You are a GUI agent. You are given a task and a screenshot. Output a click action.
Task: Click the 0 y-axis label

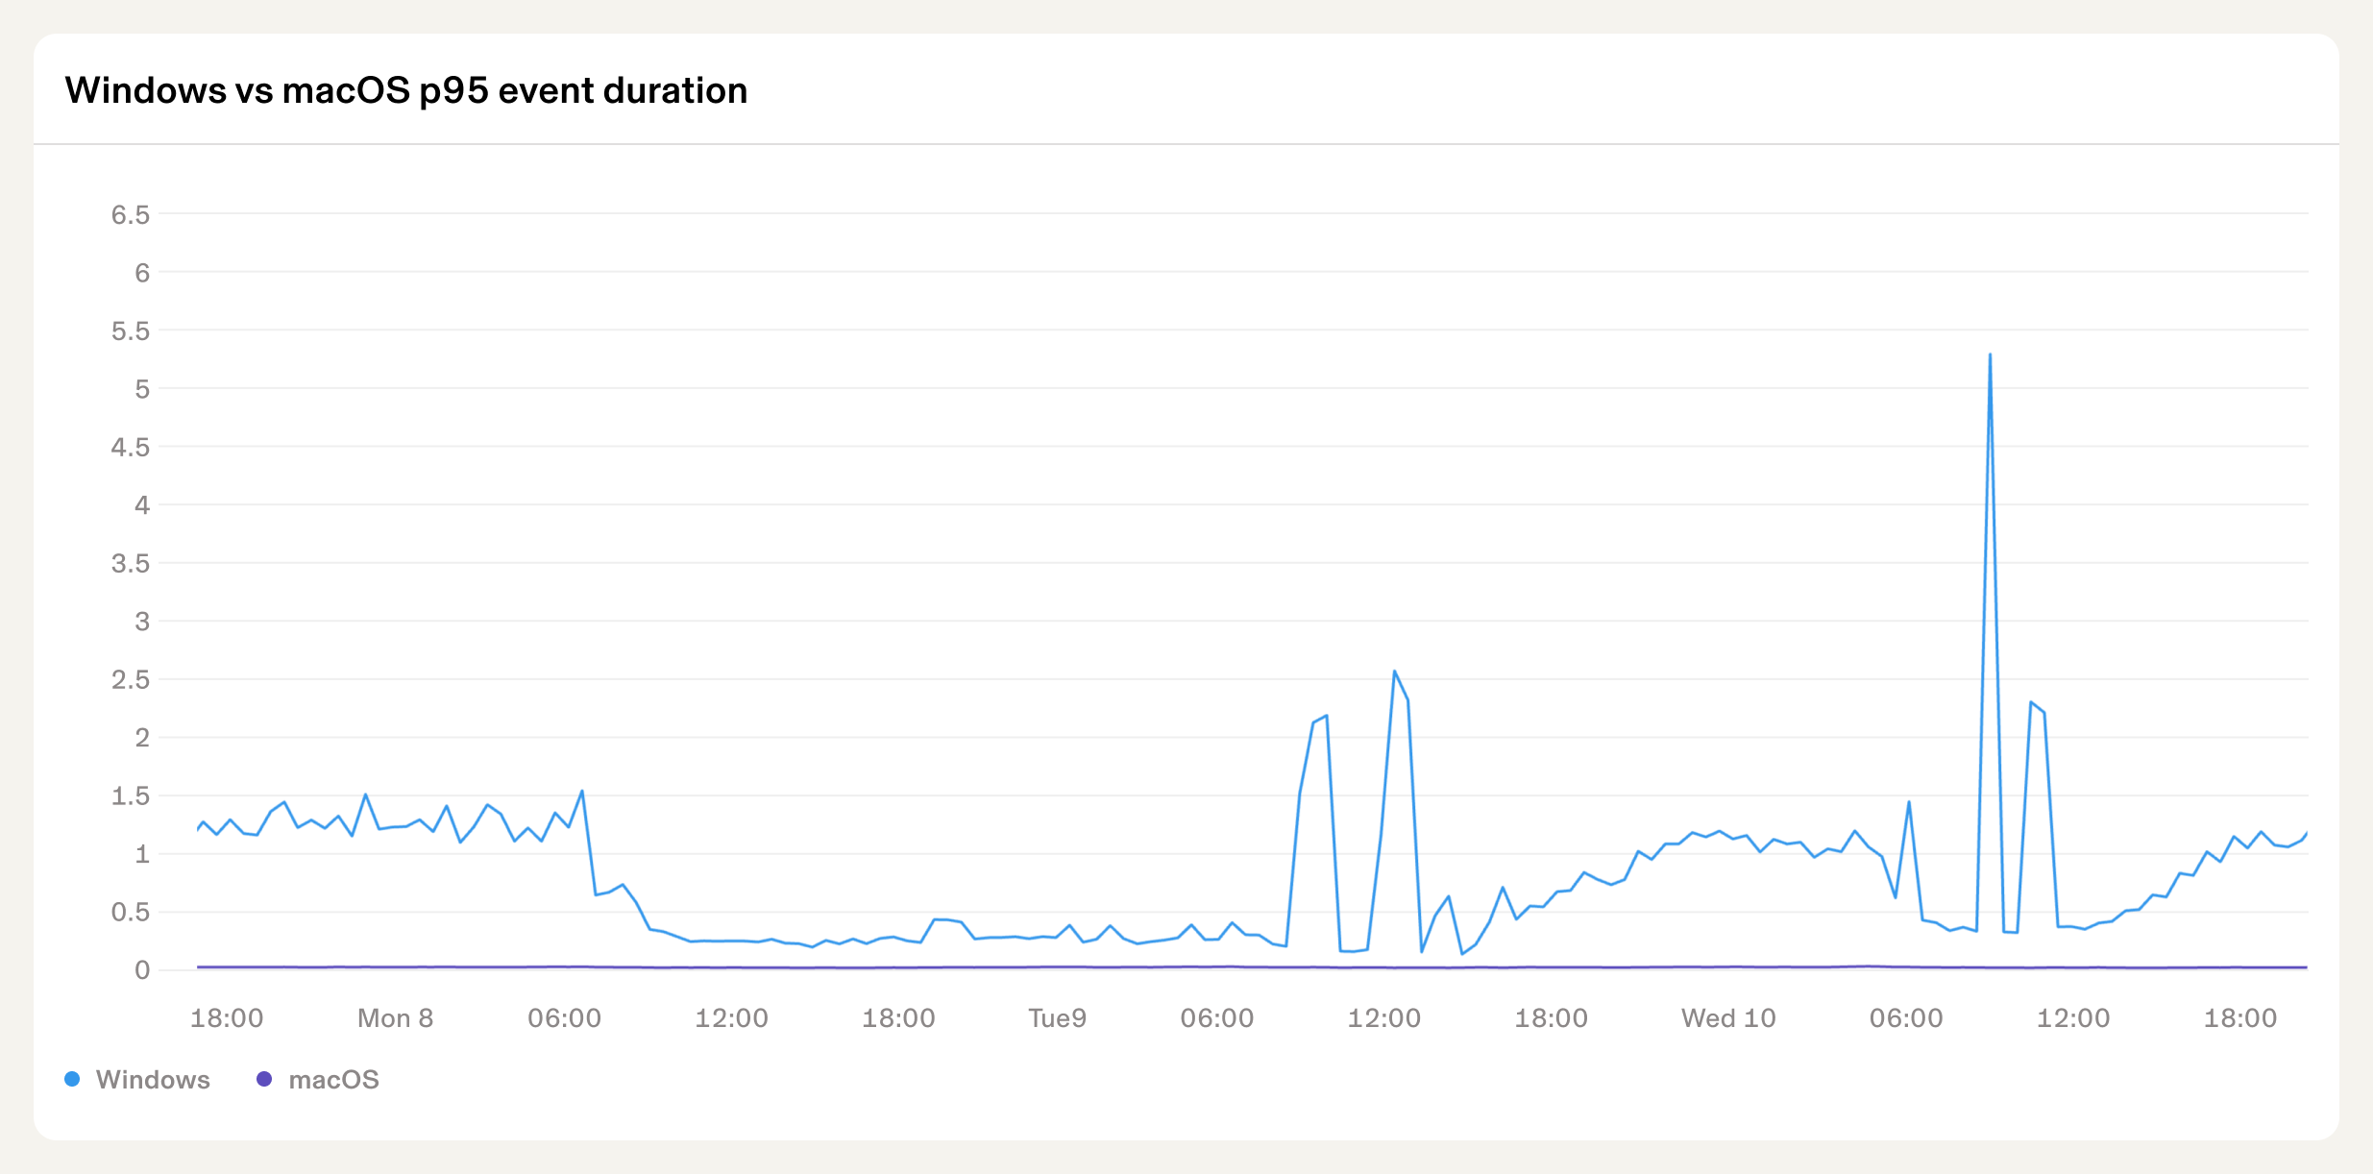[142, 970]
